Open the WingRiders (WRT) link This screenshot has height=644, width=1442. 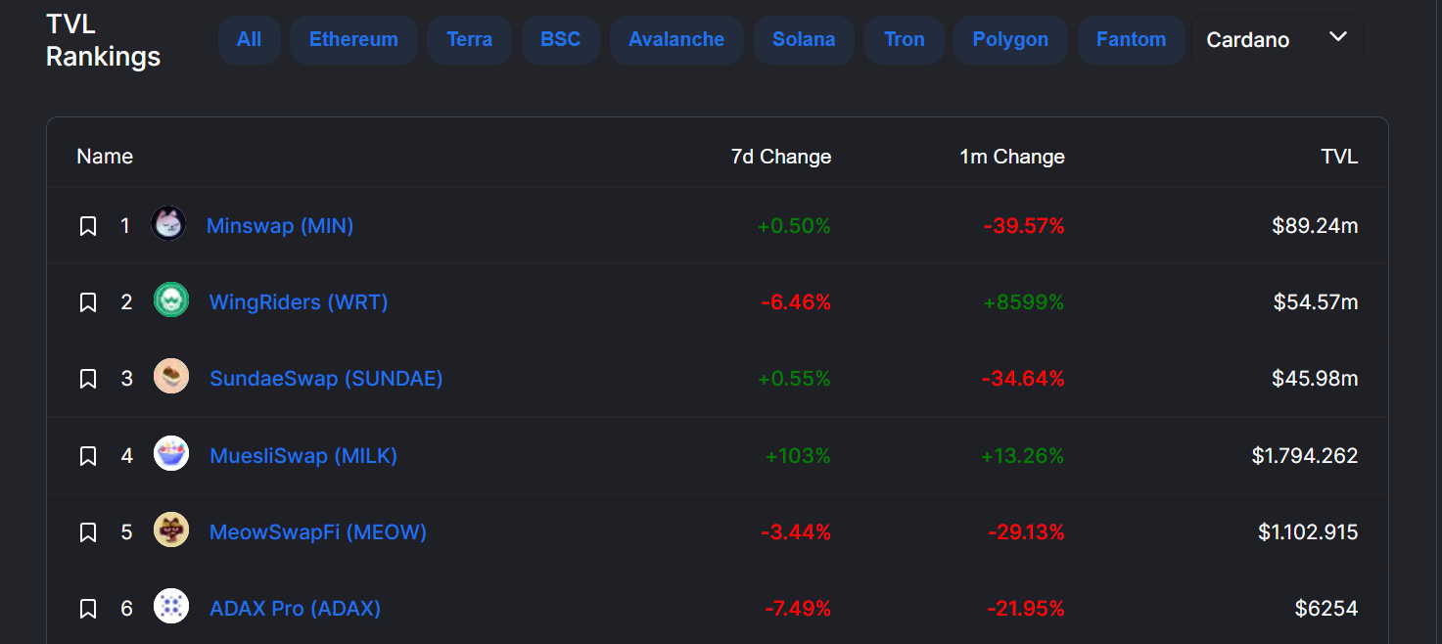[299, 302]
